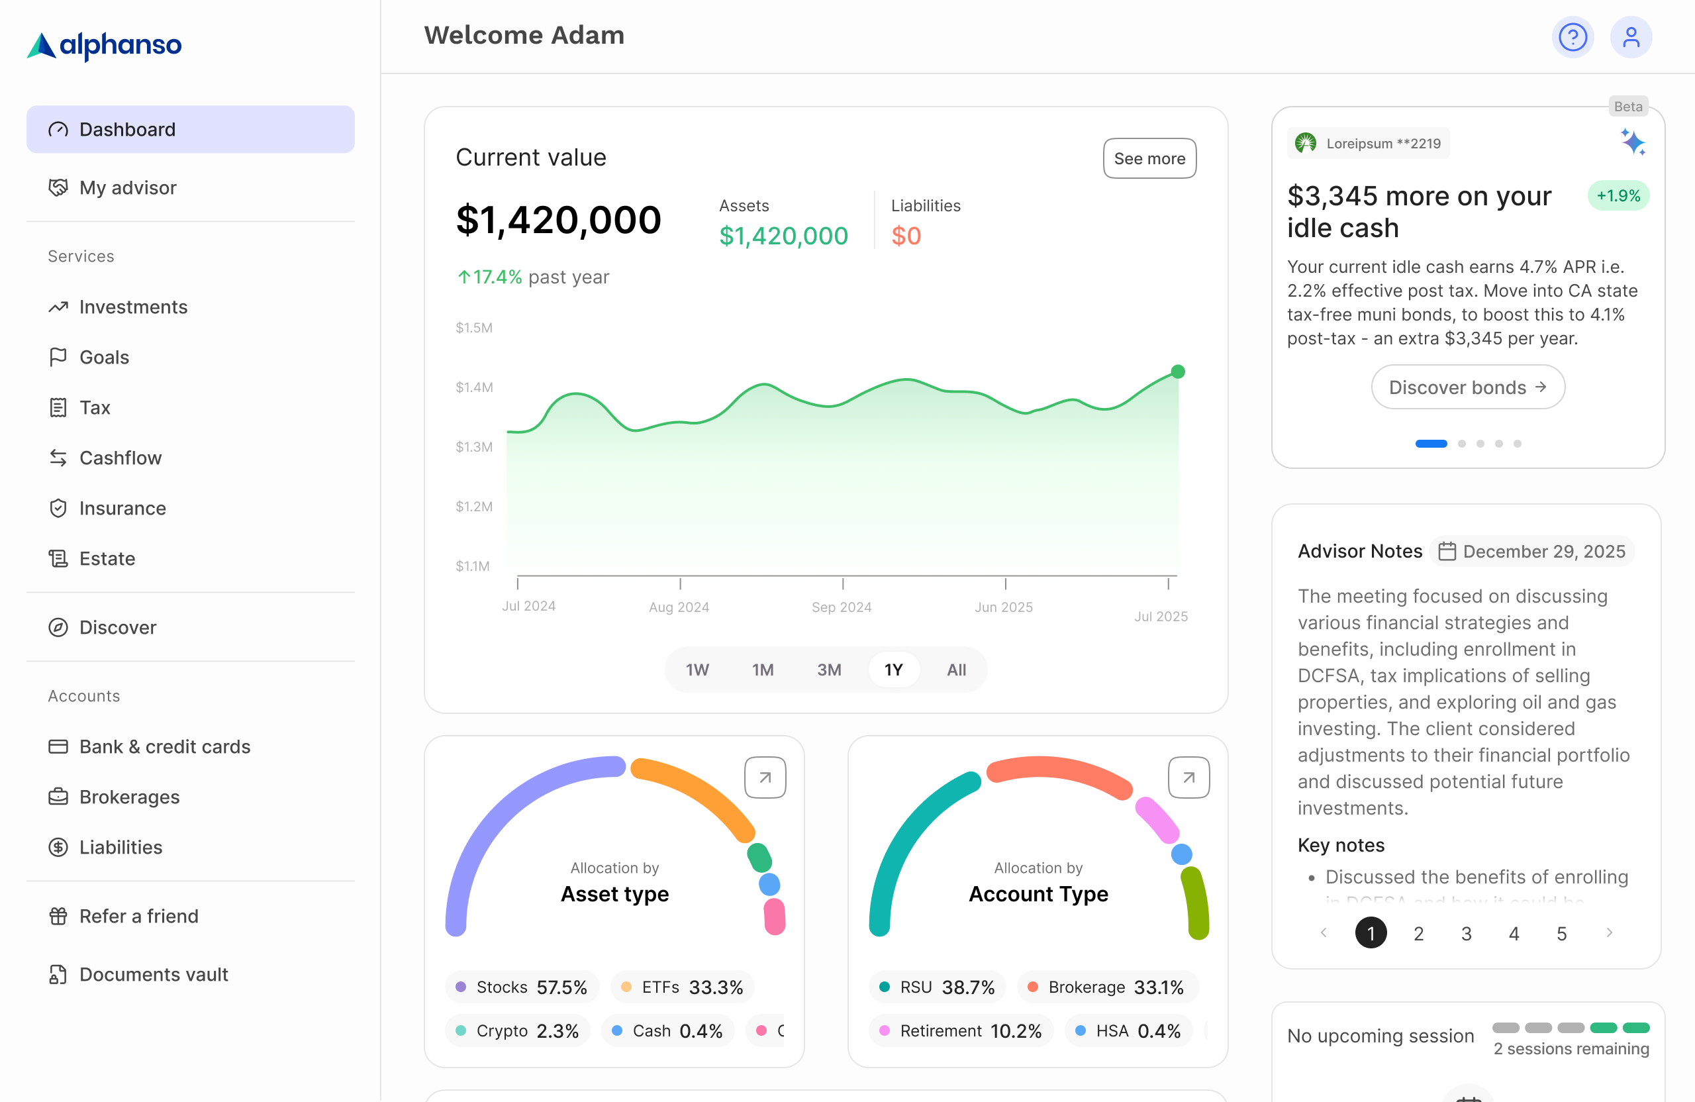Click the second carousel dot indicator
Viewport: 1695px width, 1102px height.
(1461, 444)
